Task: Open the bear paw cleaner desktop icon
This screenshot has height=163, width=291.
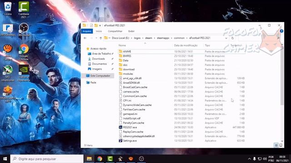Action: tap(8, 52)
